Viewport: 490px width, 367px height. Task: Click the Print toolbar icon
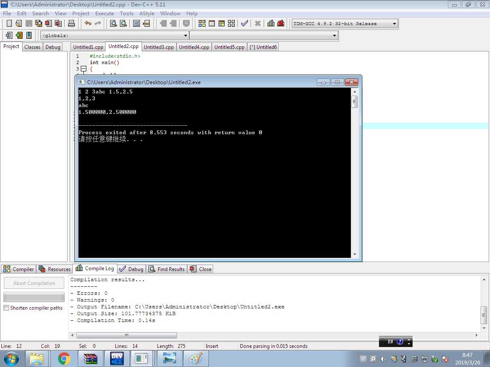[71, 23]
